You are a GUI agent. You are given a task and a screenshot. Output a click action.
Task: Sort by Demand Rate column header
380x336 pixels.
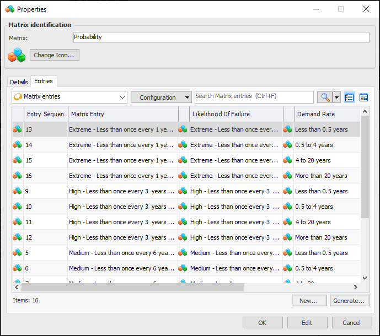[x=327, y=114]
